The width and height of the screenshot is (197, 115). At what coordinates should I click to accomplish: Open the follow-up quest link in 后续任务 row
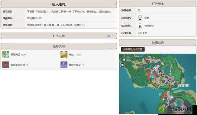(142, 33)
